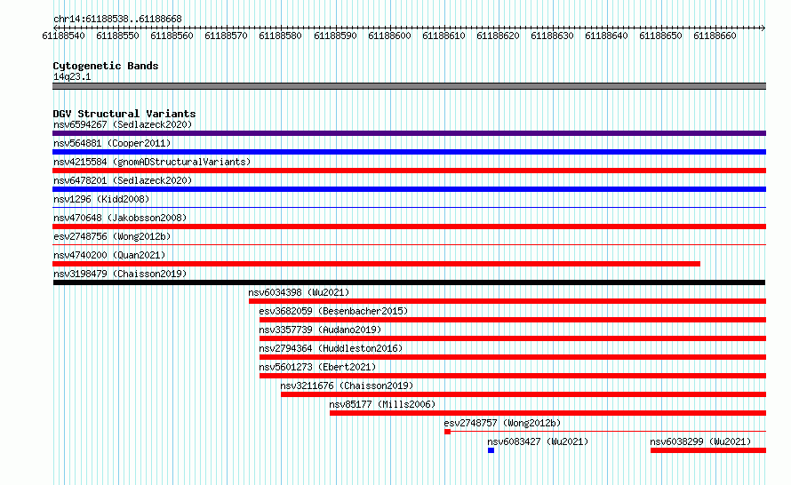Click ruler position 61188570
791x485 pixels.
(x=226, y=36)
